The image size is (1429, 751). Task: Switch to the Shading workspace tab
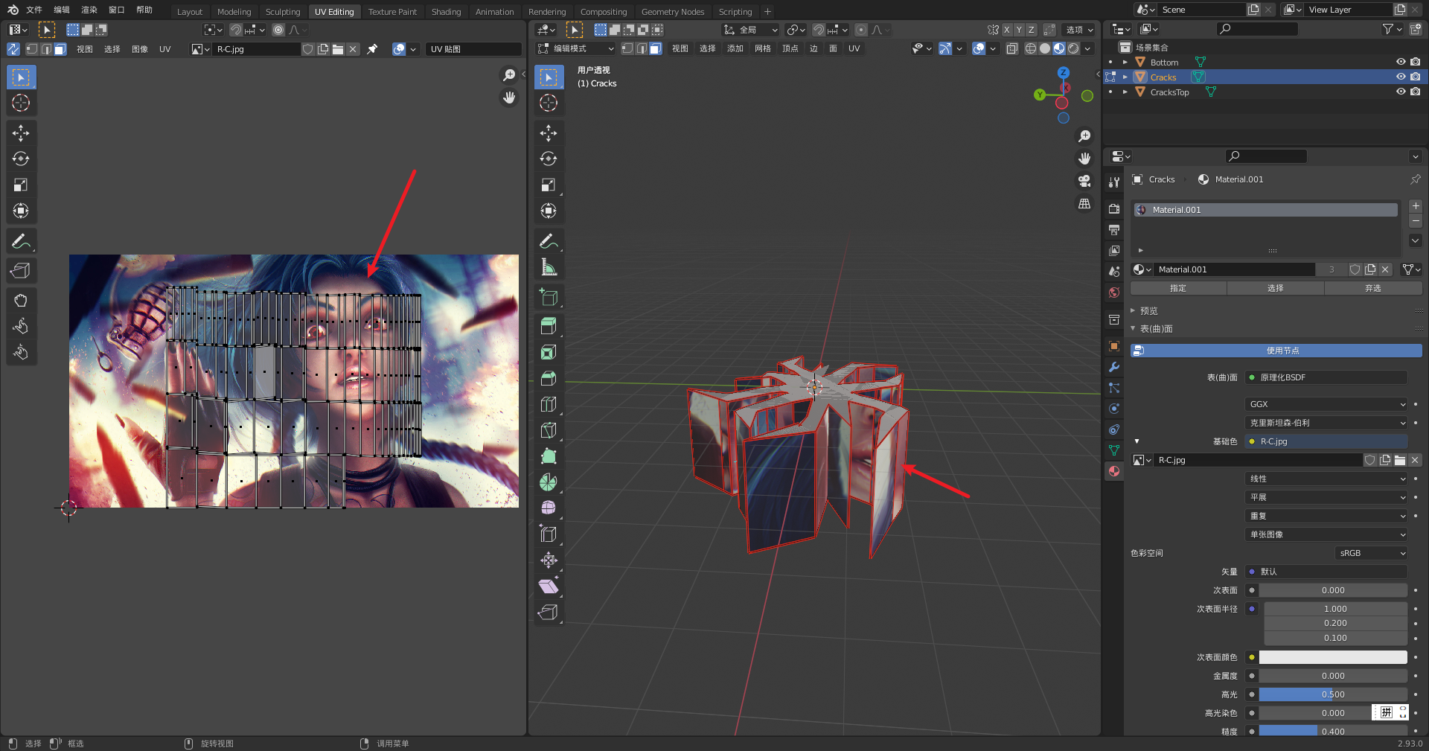(446, 12)
